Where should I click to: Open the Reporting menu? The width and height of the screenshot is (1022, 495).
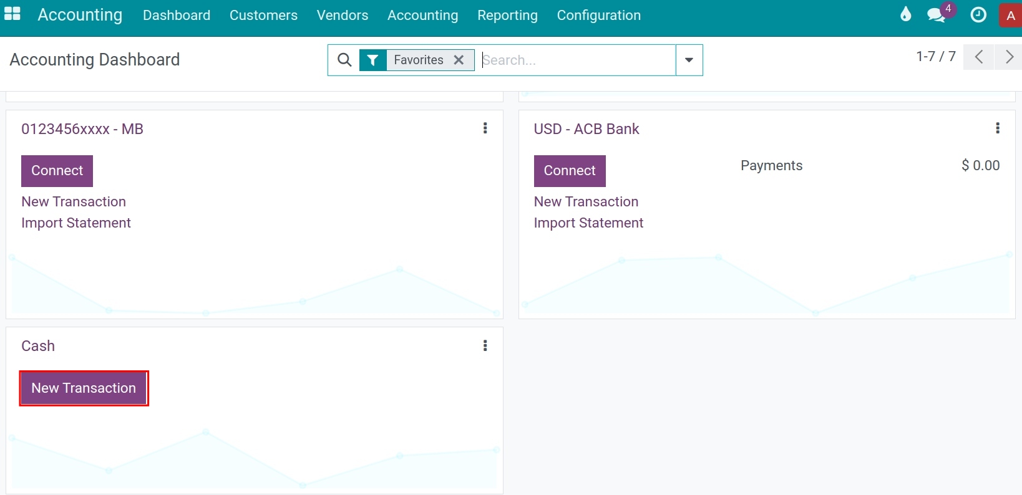coord(507,15)
